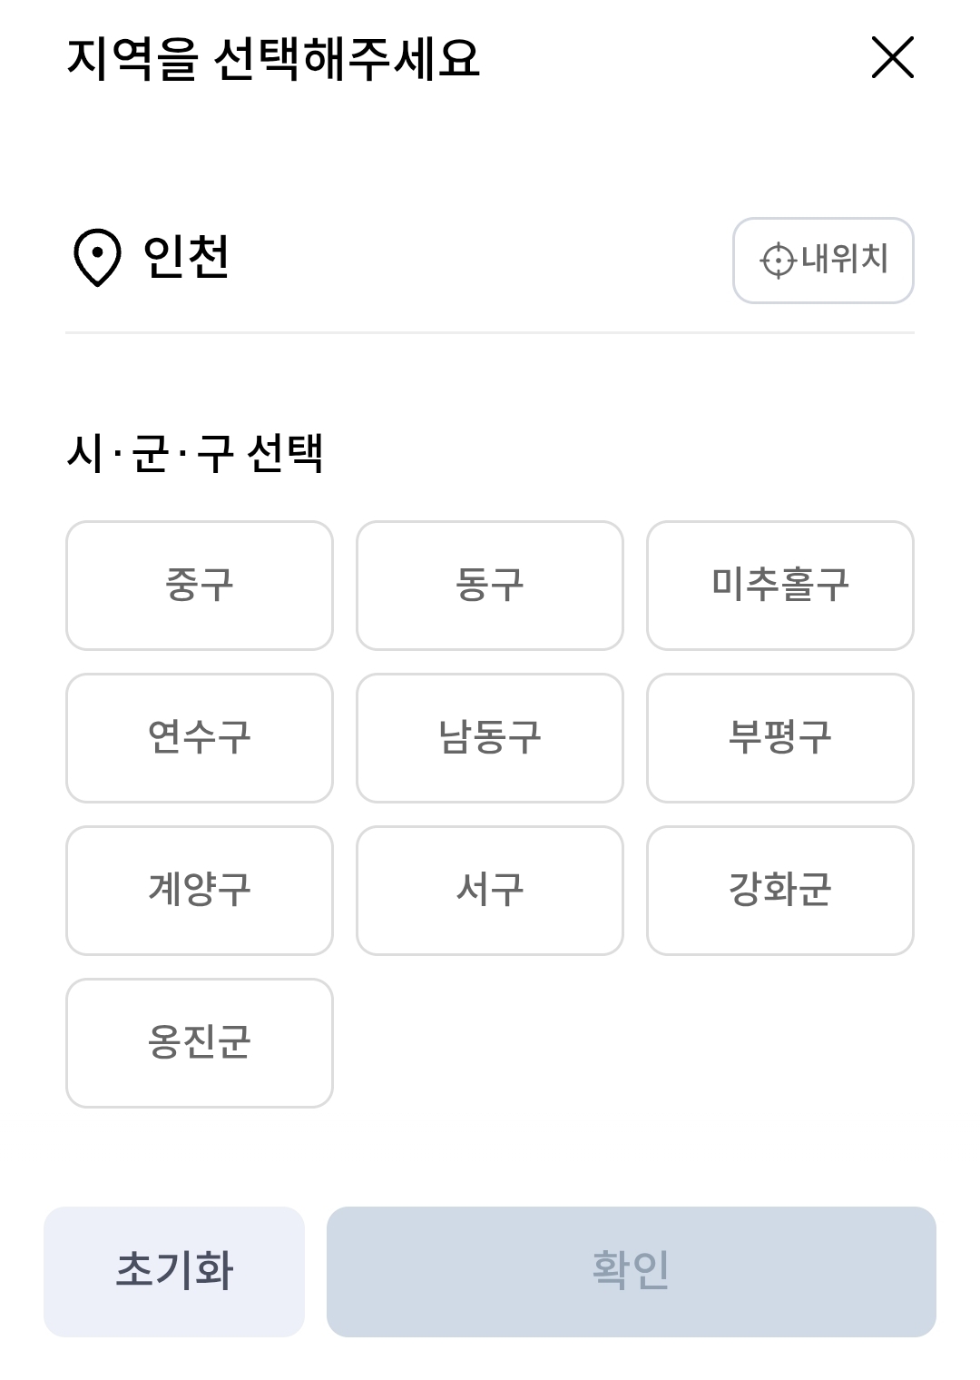Choose the 강화군 county option
Viewport: 980px width, 1380px height.
[x=780, y=891]
